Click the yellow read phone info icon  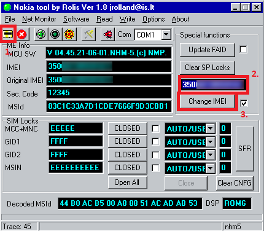coord(8,34)
